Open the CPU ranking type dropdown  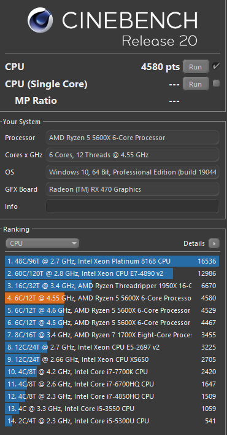pos(42,243)
